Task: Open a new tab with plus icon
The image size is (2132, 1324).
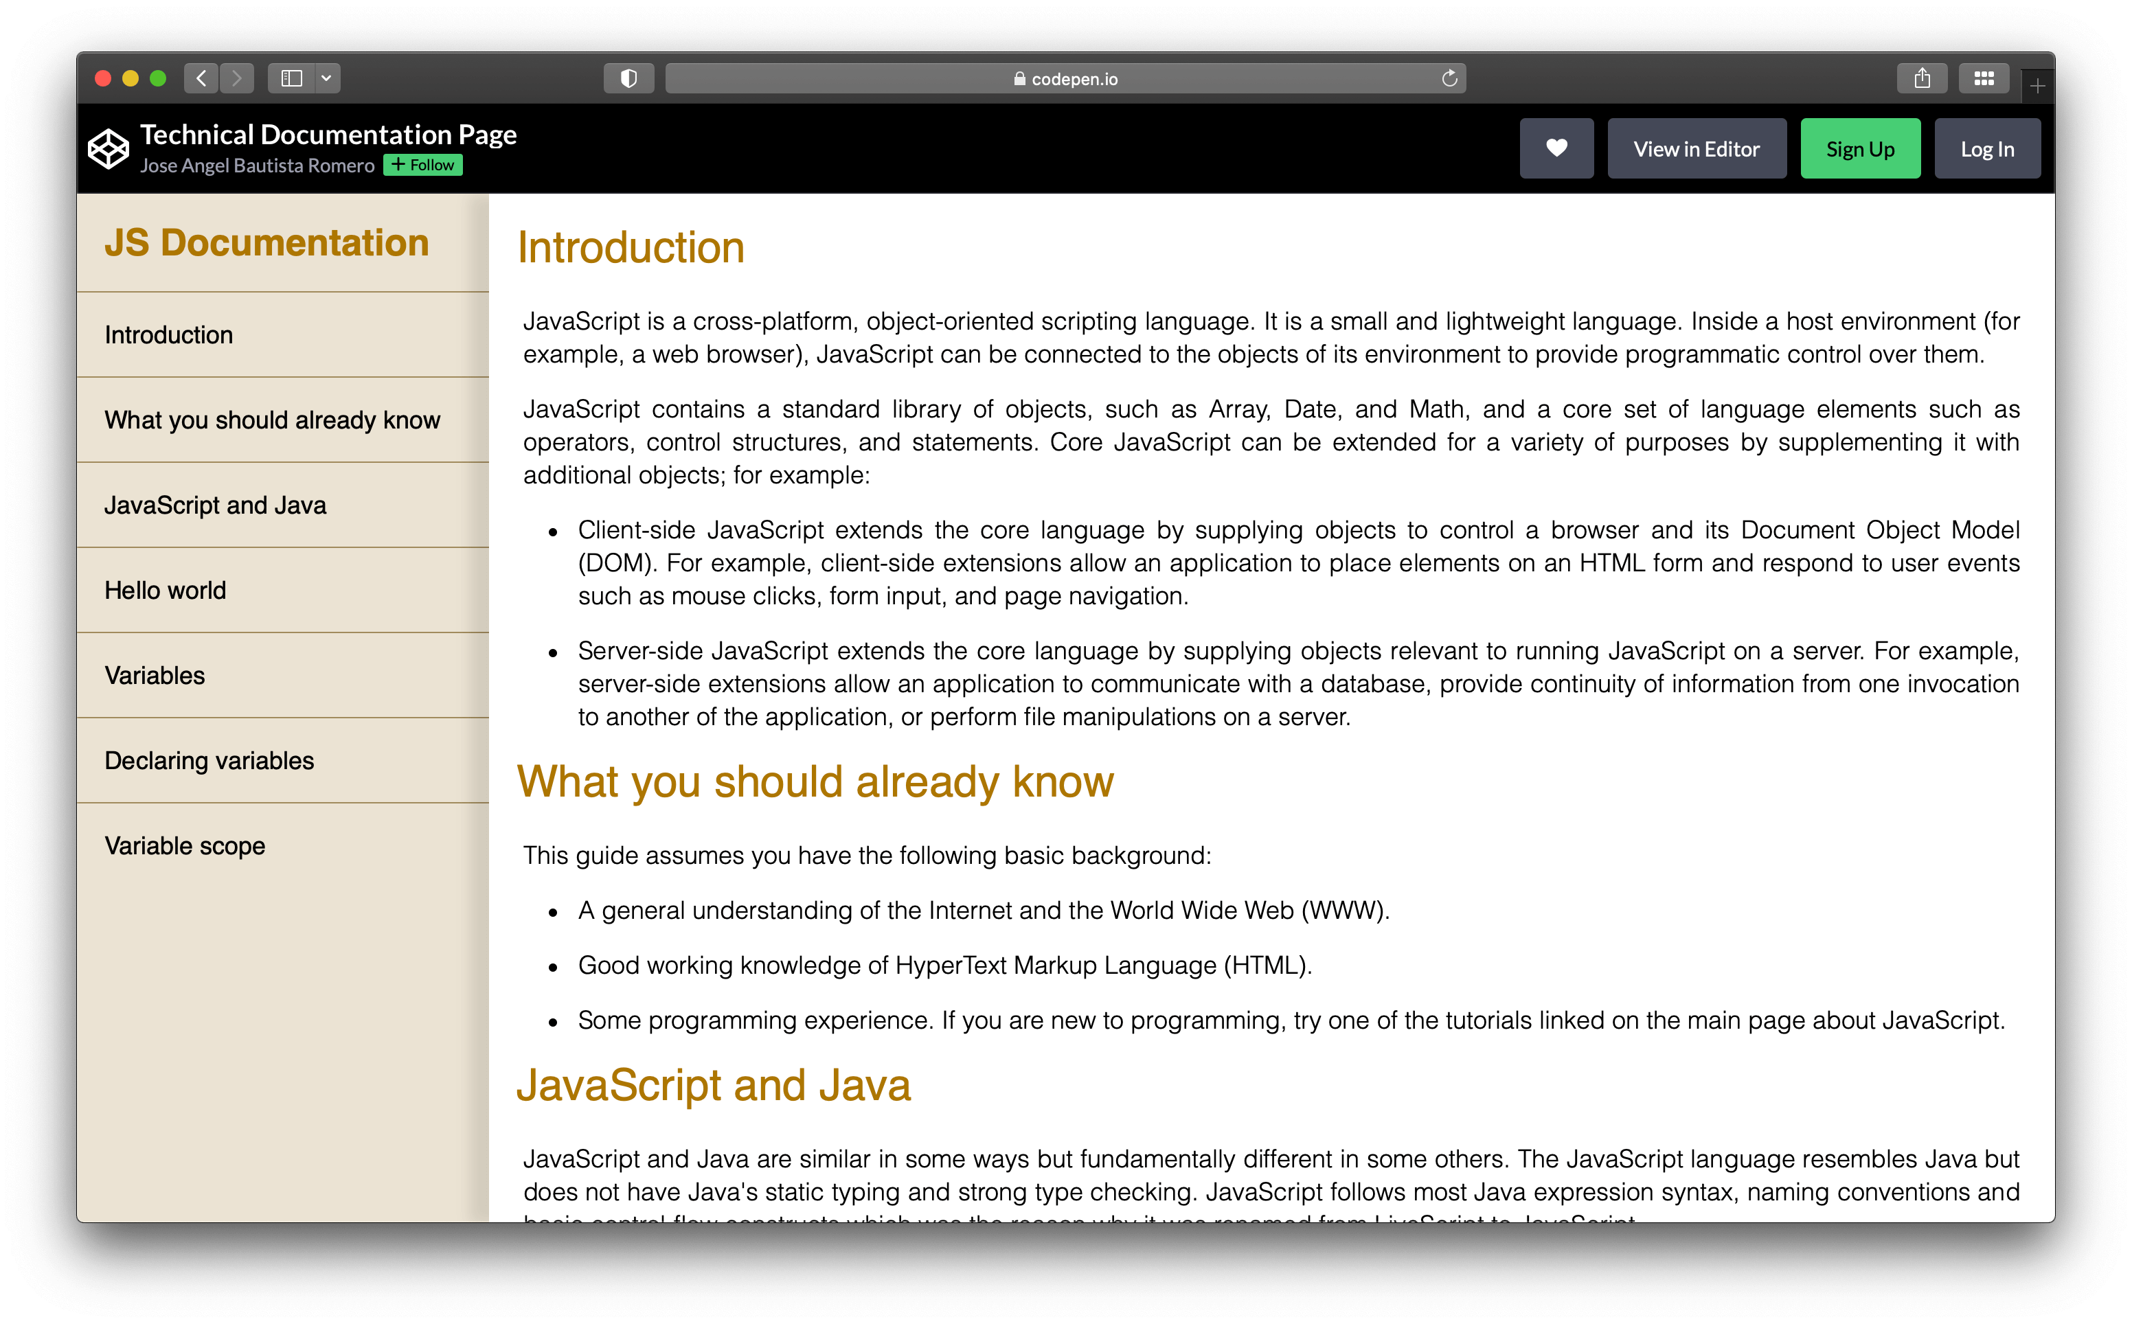Action: tap(2037, 86)
